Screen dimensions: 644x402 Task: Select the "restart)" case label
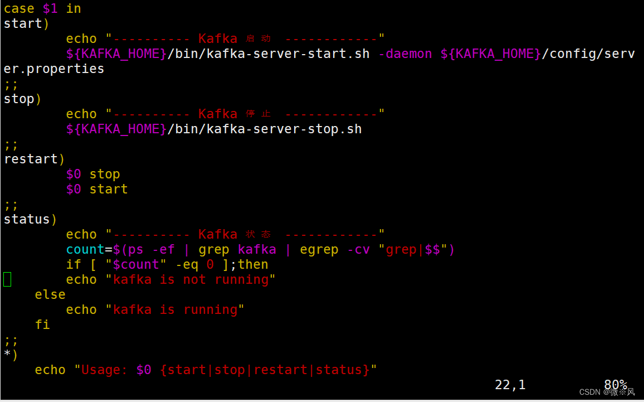pyautogui.click(x=34, y=159)
